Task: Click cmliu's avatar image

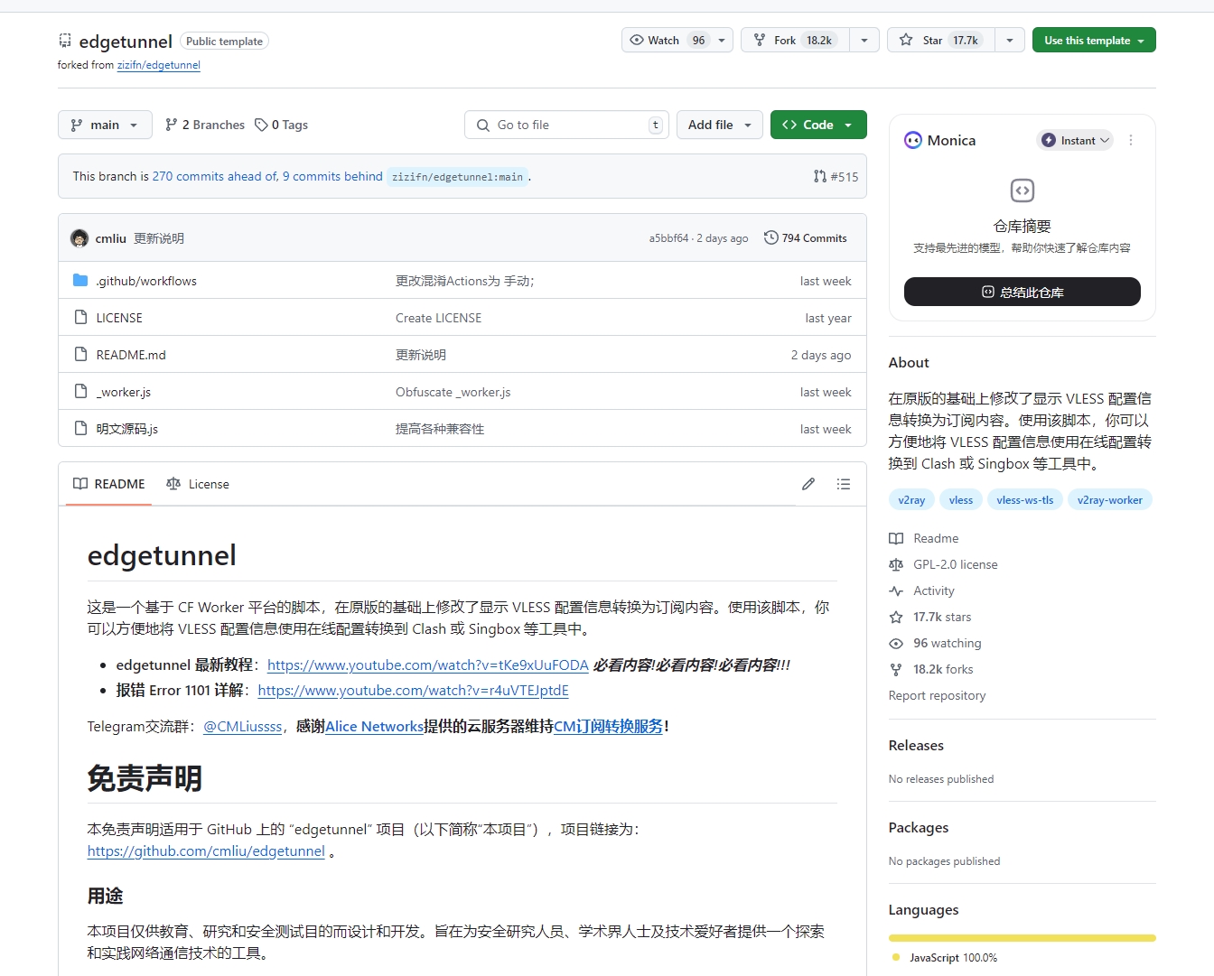Action: coord(79,238)
